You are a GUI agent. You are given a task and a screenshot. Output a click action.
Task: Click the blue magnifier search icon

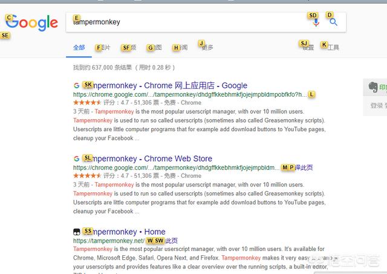pos(333,22)
